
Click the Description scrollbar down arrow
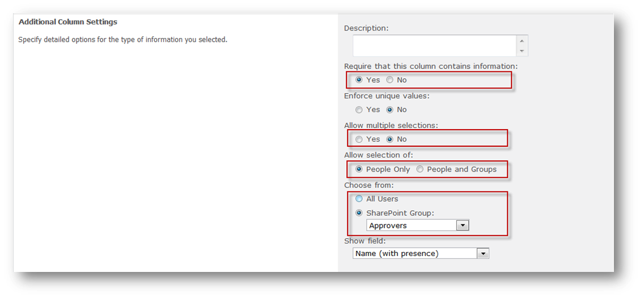tap(522, 51)
